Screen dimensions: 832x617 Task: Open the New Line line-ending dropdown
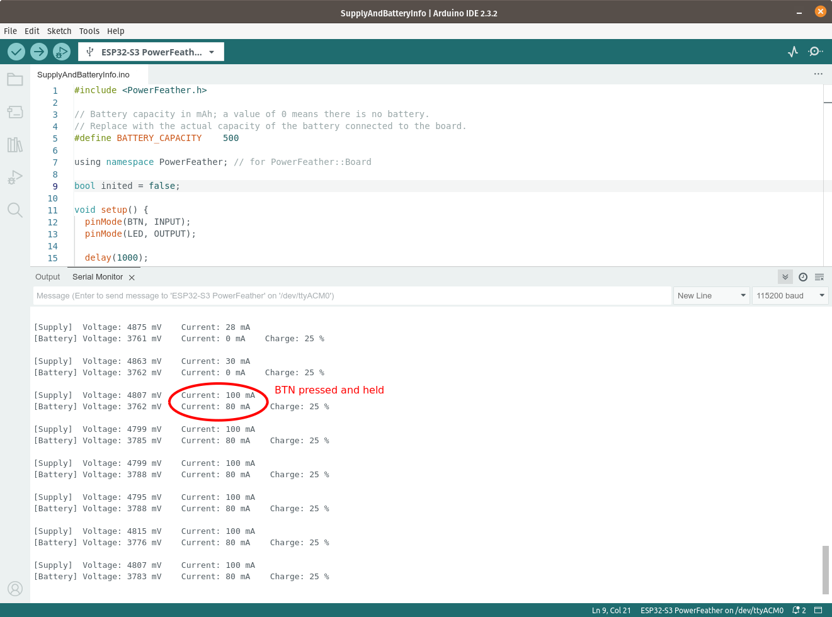click(x=711, y=295)
